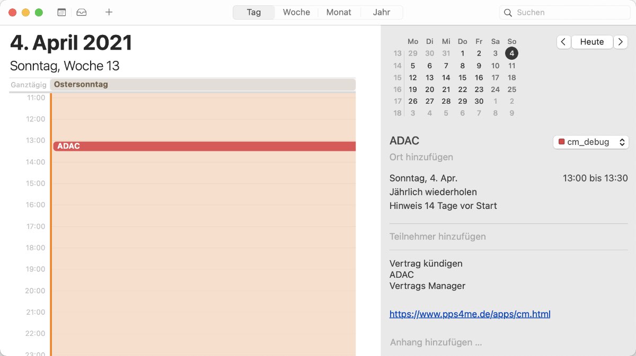Click the 11:00 hour label
636x356 pixels.
(x=36, y=98)
